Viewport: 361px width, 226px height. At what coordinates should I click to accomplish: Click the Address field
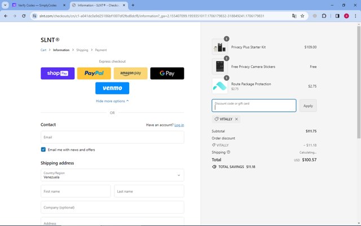(112, 221)
